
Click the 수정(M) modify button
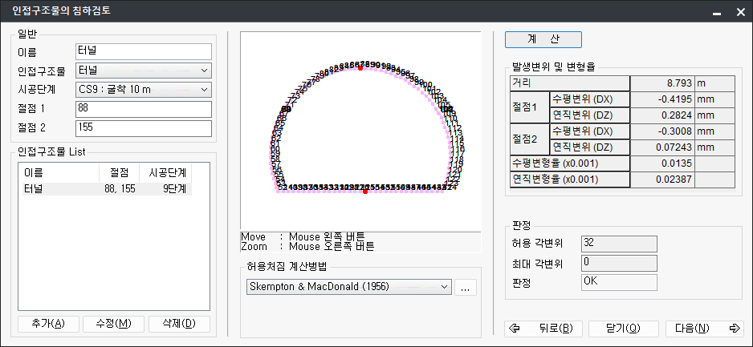point(113,324)
